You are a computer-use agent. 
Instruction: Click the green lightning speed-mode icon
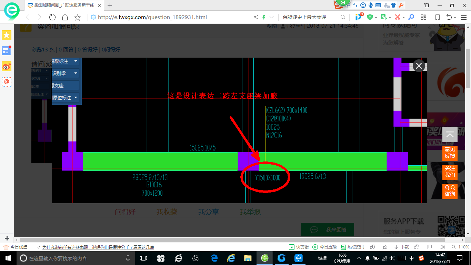pyautogui.click(x=264, y=17)
